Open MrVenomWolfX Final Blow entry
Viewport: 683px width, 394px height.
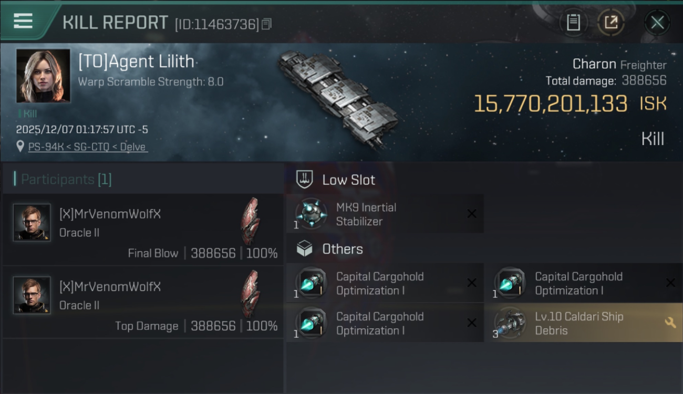coord(142,230)
